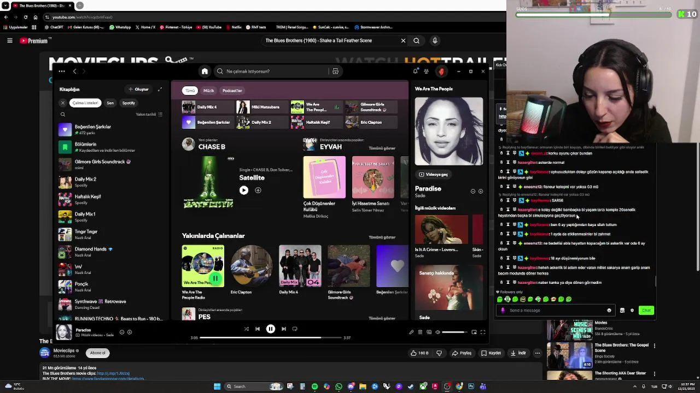The width and height of the screenshot is (700, 393).
Task: Go to Spotify Home via house icon
Action: [205, 72]
